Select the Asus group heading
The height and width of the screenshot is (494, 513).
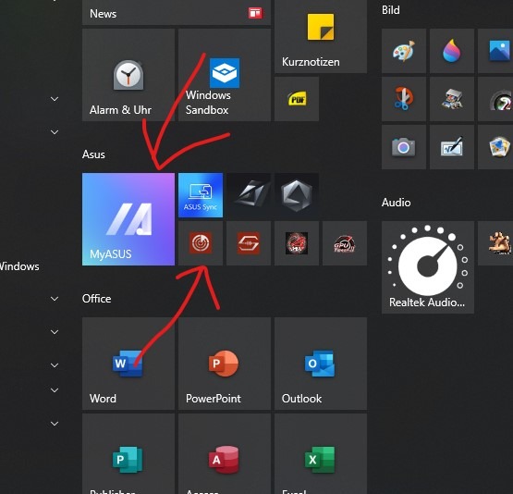coord(93,154)
